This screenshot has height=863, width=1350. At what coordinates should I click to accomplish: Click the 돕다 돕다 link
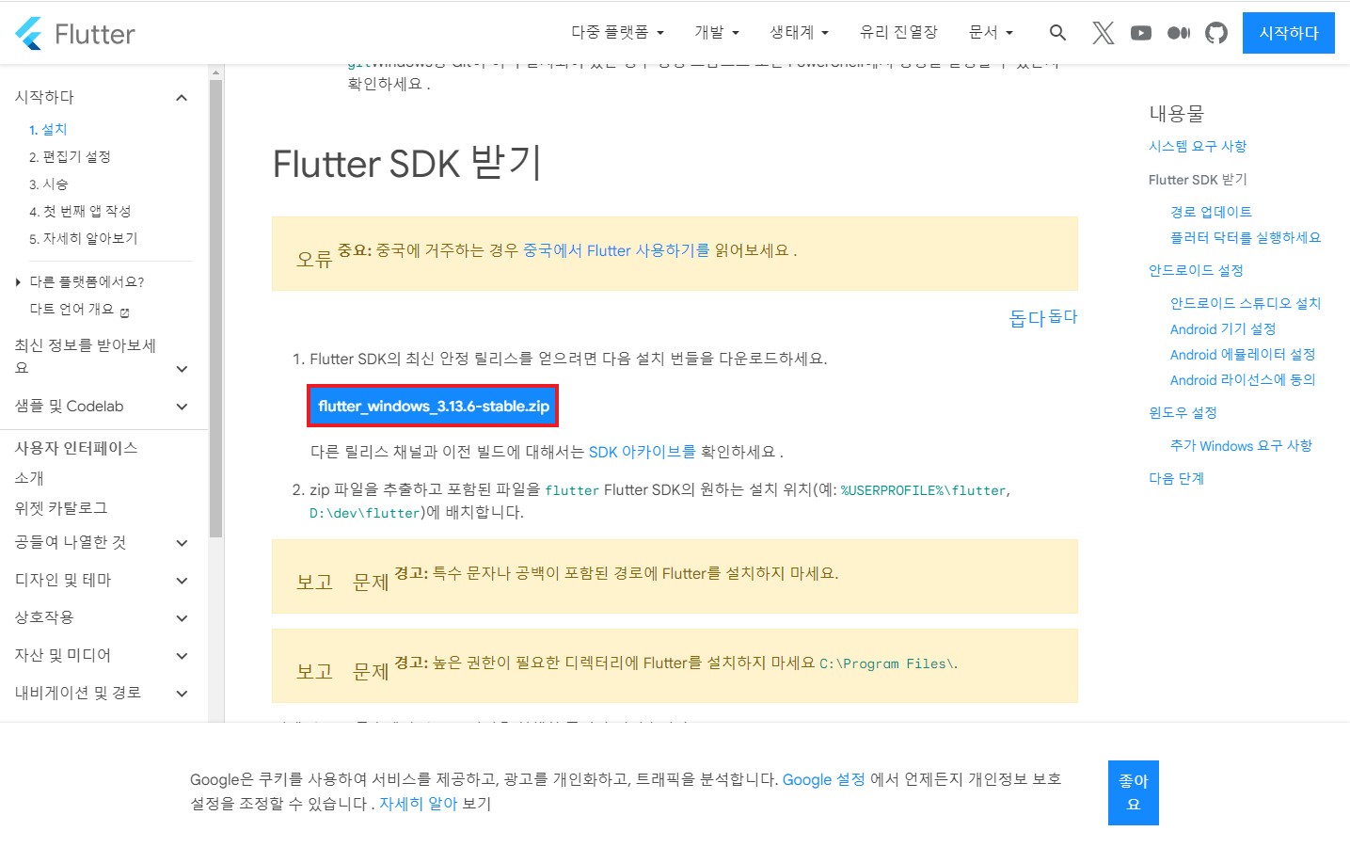pos(1043,317)
